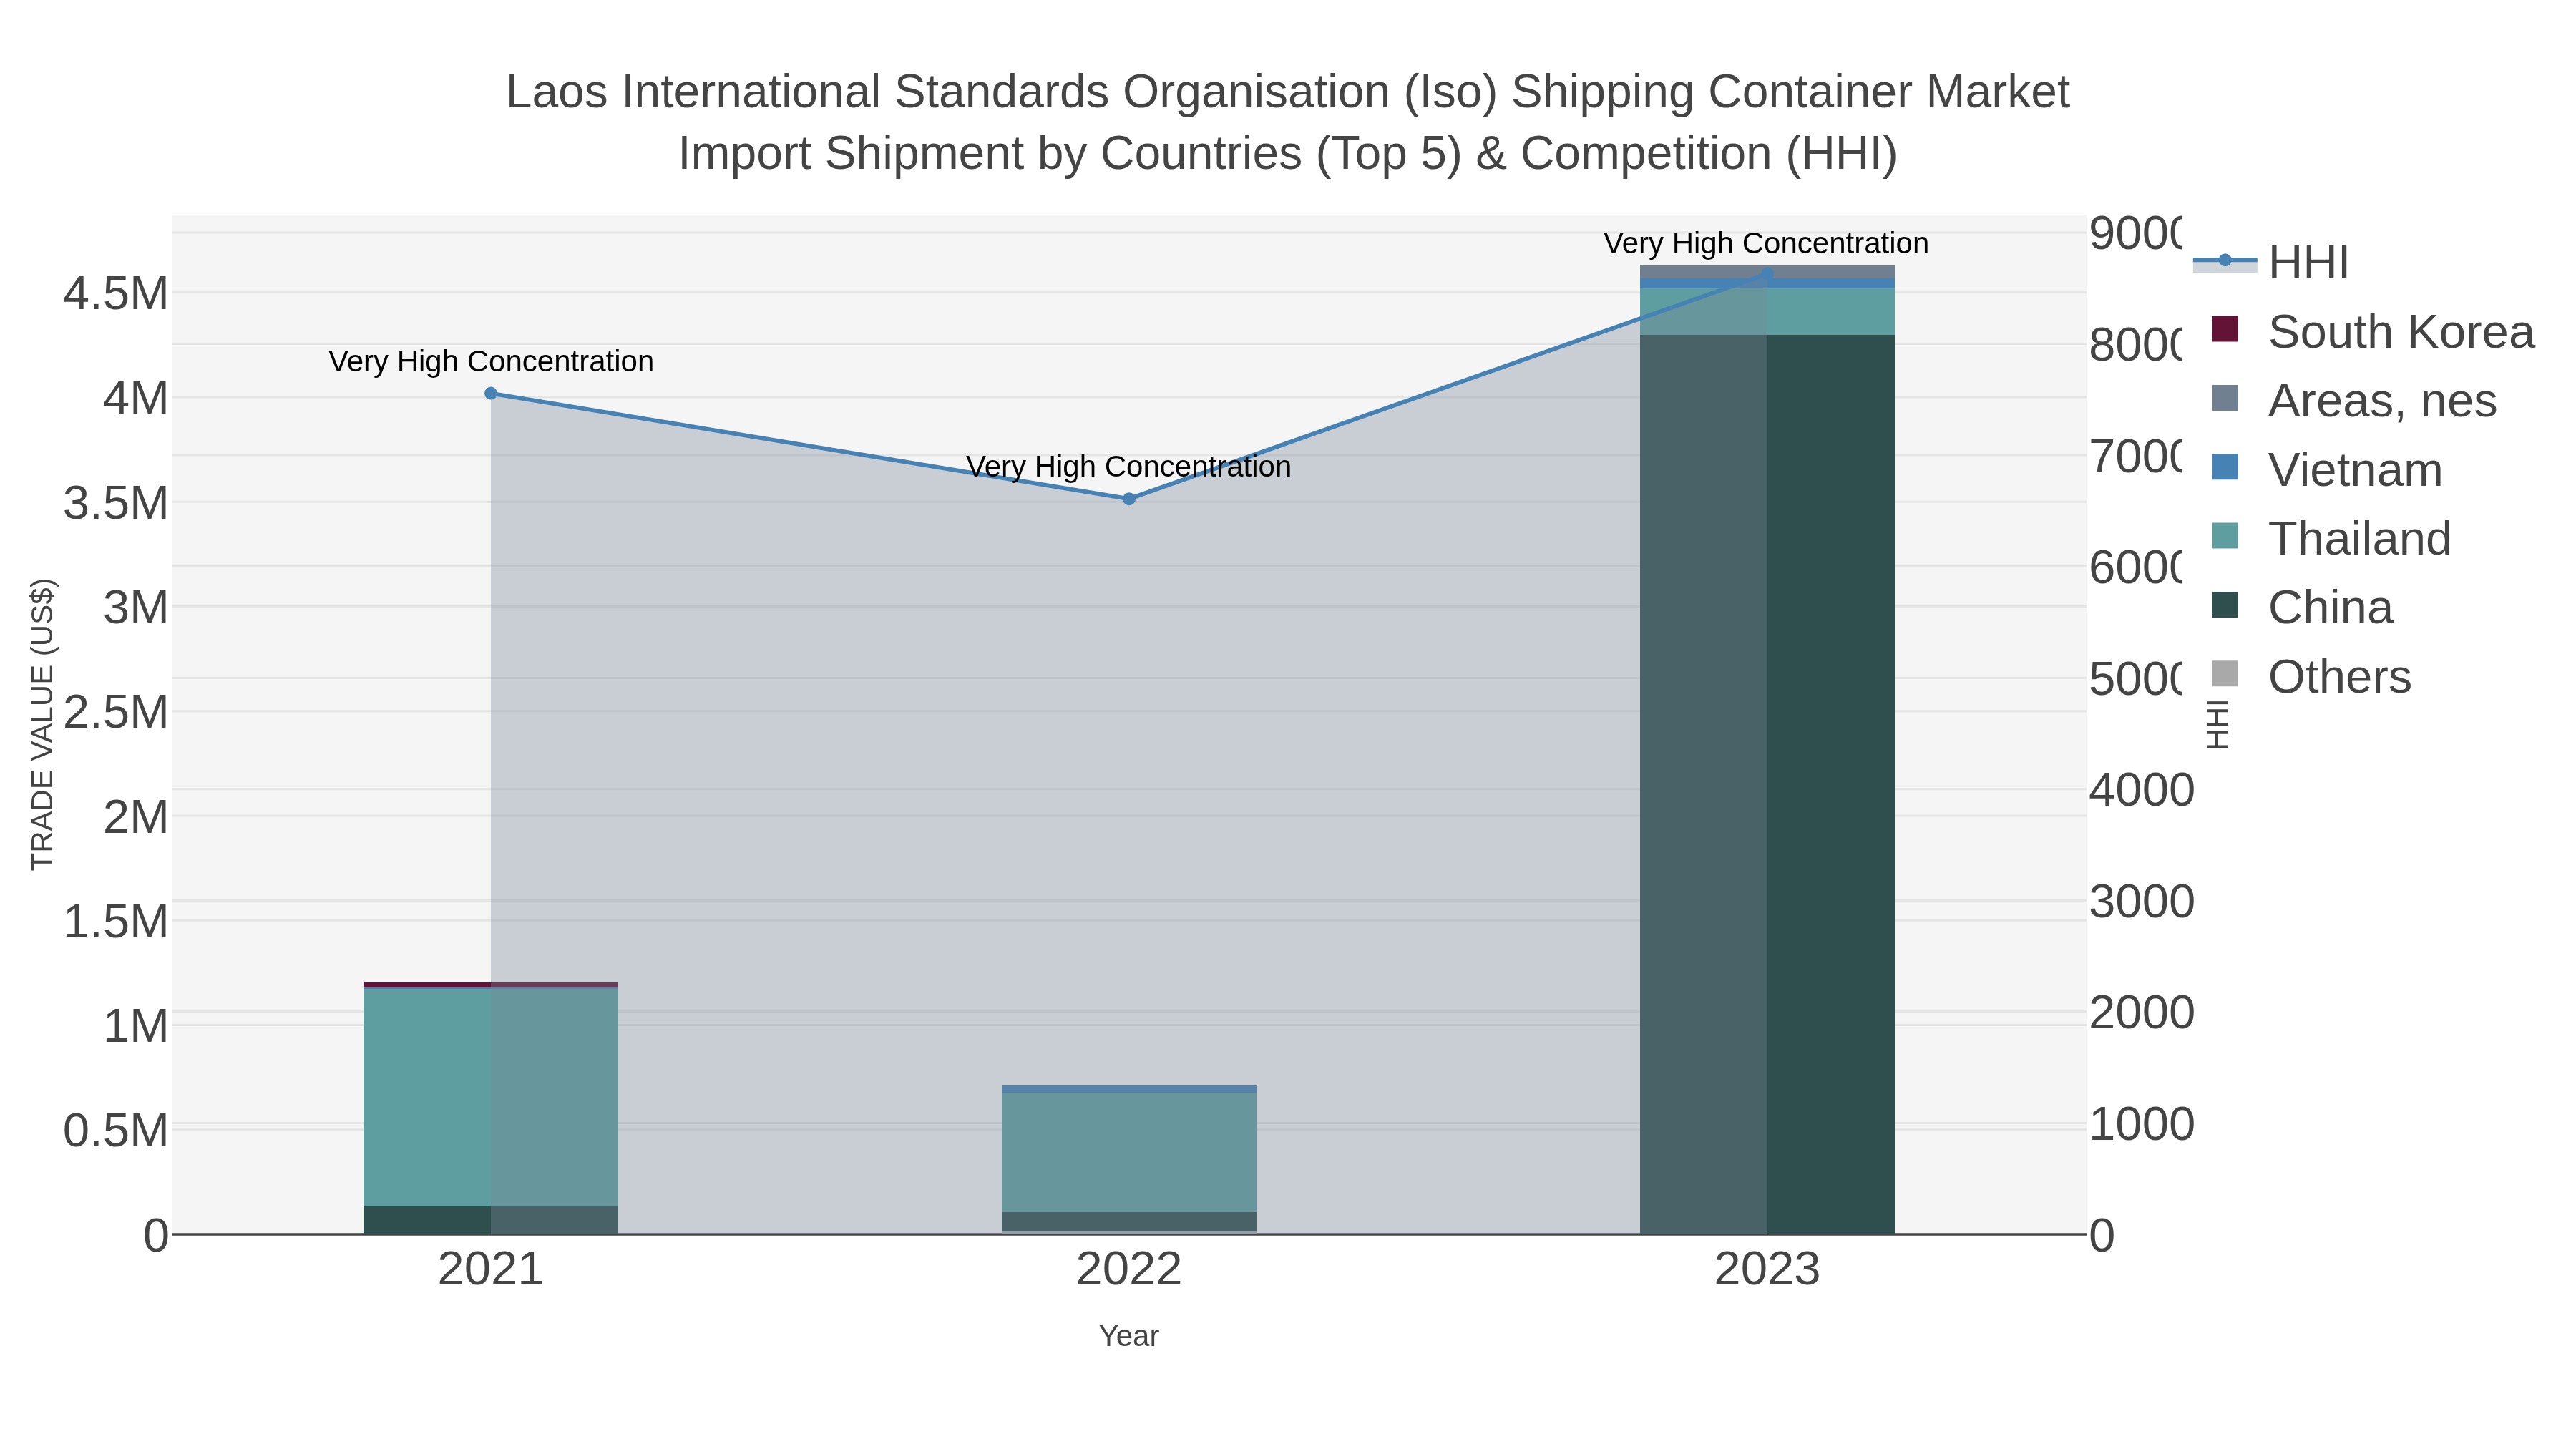
Task: Click the South Korea bar segment for 2021
Action: click(491, 985)
